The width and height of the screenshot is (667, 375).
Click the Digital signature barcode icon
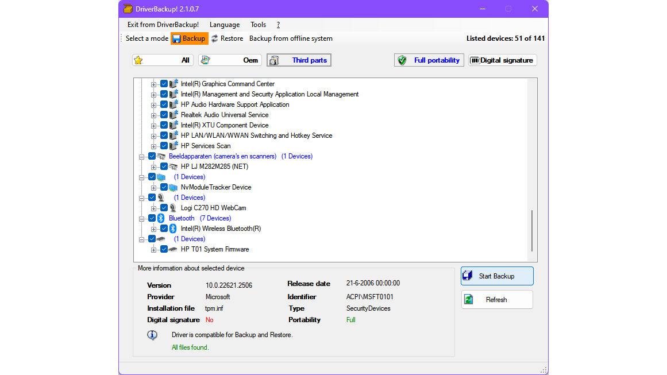[x=475, y=60]
